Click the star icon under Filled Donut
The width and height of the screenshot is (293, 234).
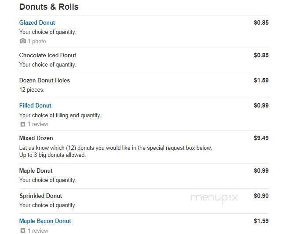(23, 124)
